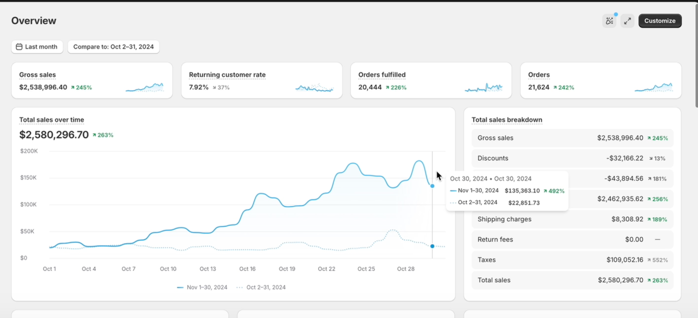
Task: Open the Compare to: Oct 2–31, 2024 selector
Action: point(113,47)
